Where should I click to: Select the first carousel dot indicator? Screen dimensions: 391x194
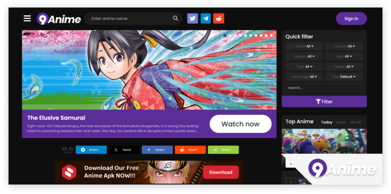(225, 35)
